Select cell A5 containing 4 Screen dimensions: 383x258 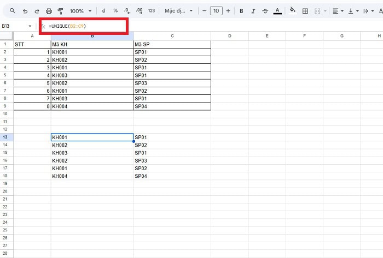pyautogui.click(x=32, y=75)
